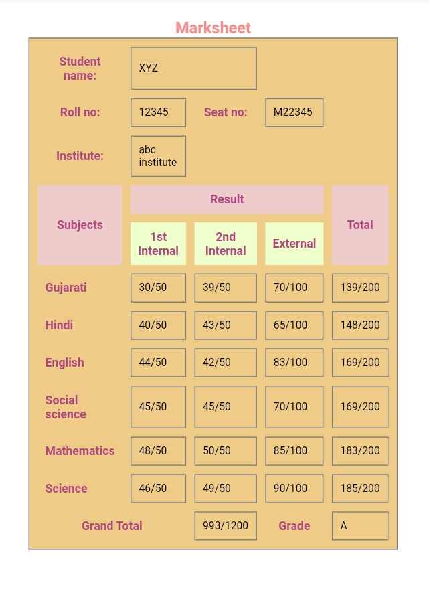The image size is (429, 593).
Task: Click the Institute field showing abc institute
Action: coord(158,156)
